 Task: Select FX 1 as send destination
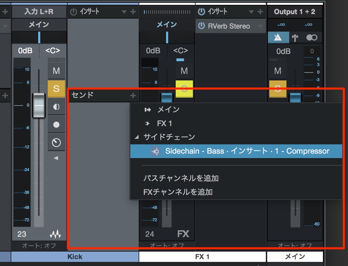point(236,123)
